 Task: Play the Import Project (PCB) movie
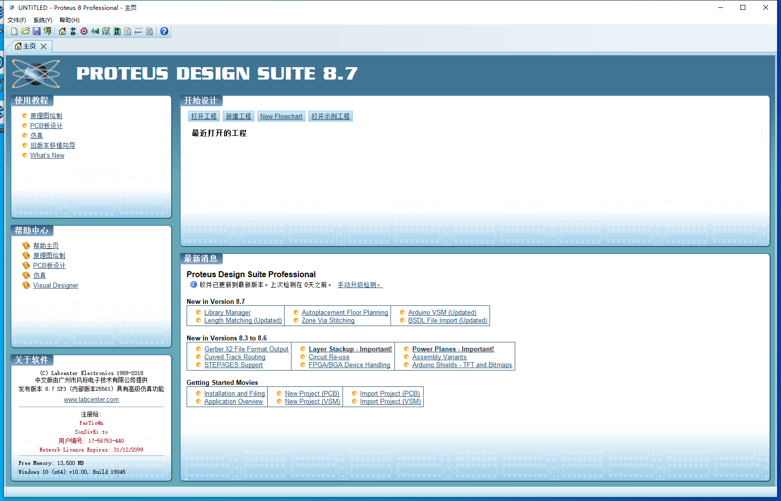(390, 393)
